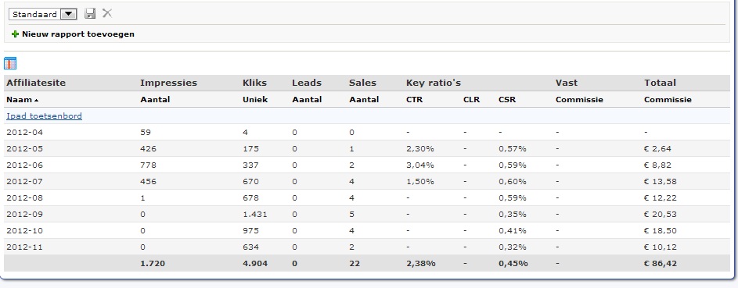This screenshot has height=288, width=738.
Task: Click the Affiliatesite column group header
Action: (36, 83)
